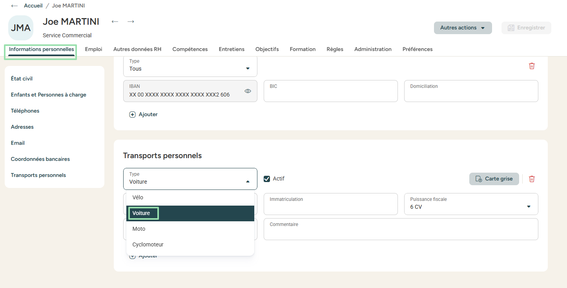Add a bank account with Ajouter
The height and width of the screenshot is (288, 567).
[x=144, y=115]
